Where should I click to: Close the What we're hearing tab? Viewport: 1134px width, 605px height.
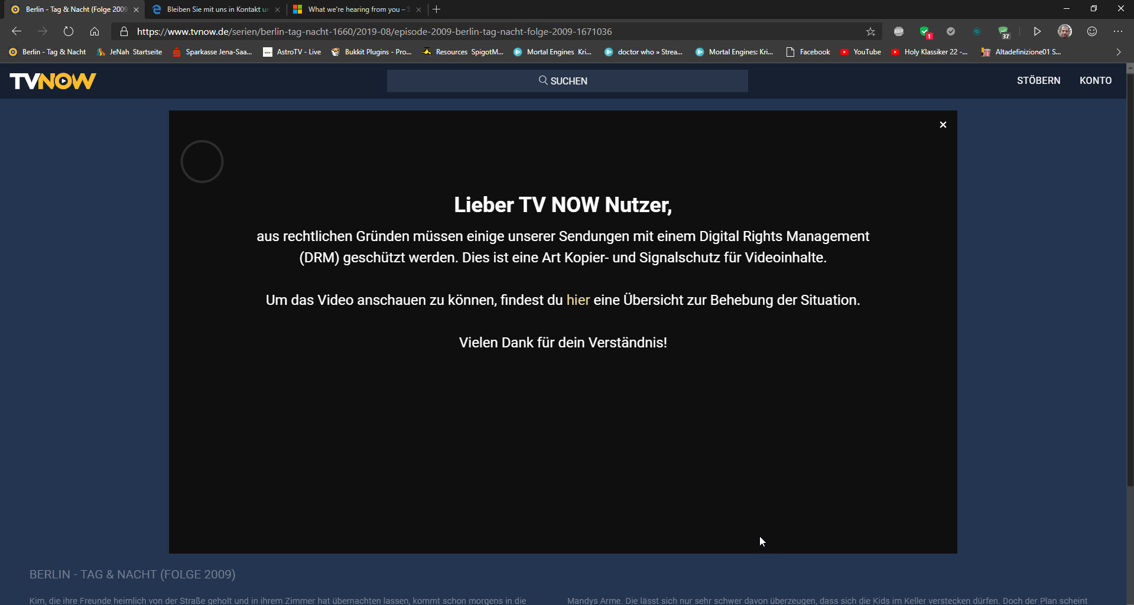pos(418,9)
